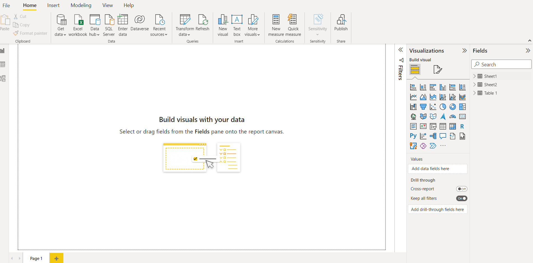Insert a Text box
Screen dimensions: 533x263
click(237, 25)
